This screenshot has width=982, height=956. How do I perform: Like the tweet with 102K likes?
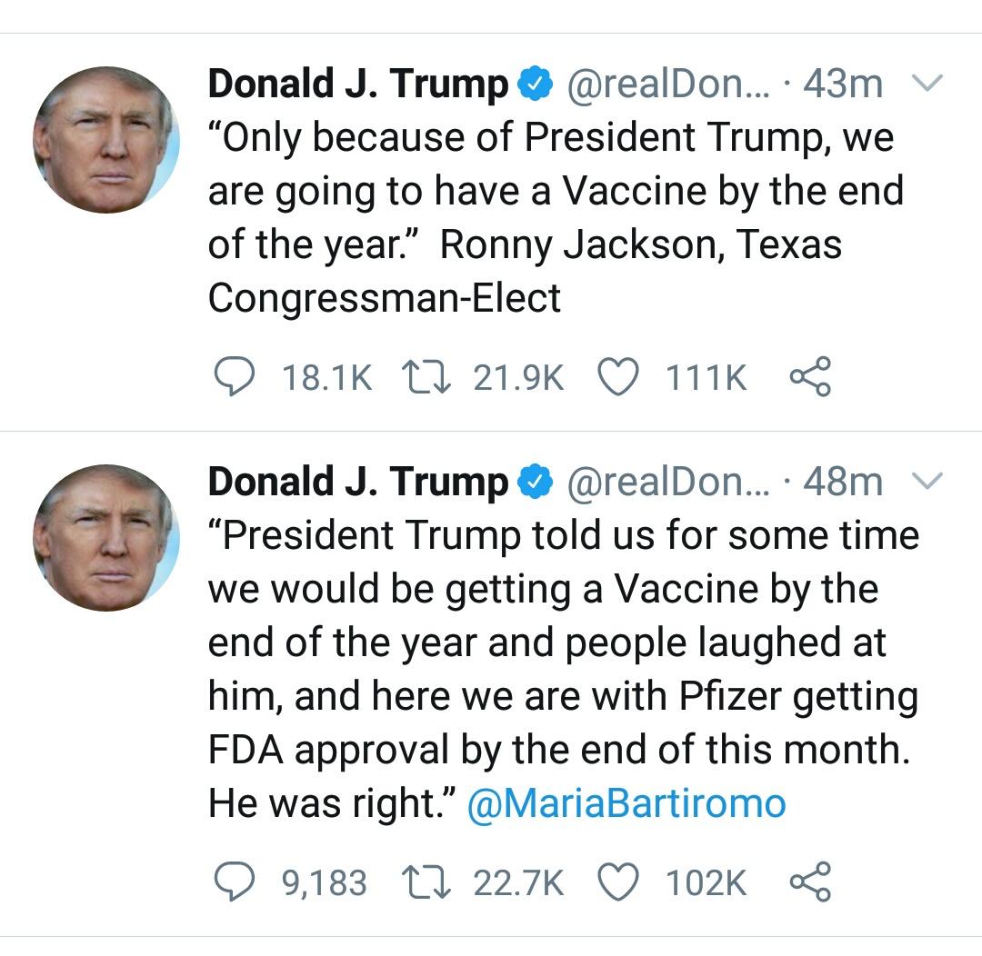618,881
